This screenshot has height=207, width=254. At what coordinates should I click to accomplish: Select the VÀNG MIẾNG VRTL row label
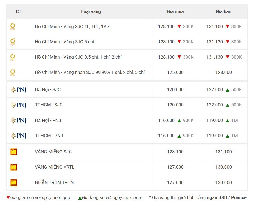click(x=55, y=167)
